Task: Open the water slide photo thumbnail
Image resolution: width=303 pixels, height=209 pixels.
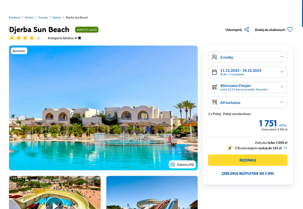Action: click(x=152, y=192)
